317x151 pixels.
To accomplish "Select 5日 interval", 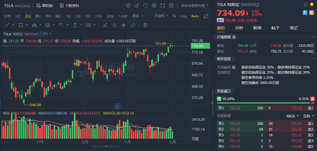I will point(18,16).
